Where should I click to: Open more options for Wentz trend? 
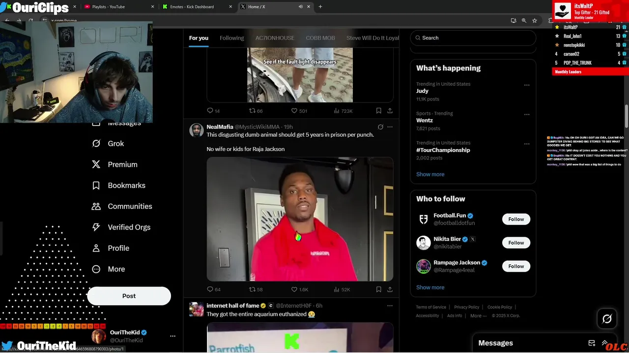[527, 115]
